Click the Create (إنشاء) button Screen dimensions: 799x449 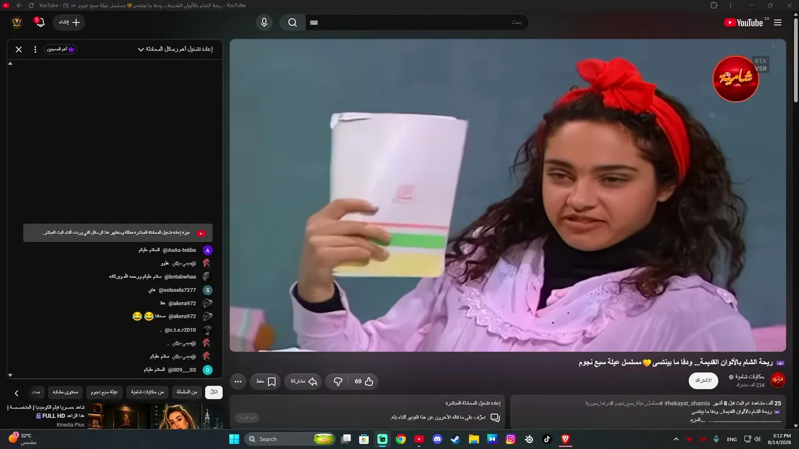click(x=69, y=22)
